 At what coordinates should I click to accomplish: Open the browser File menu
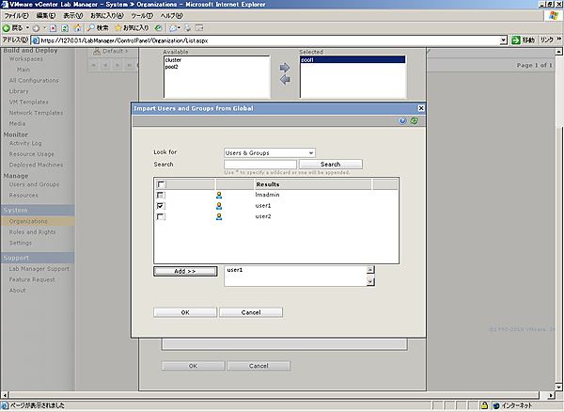point(19,16)
